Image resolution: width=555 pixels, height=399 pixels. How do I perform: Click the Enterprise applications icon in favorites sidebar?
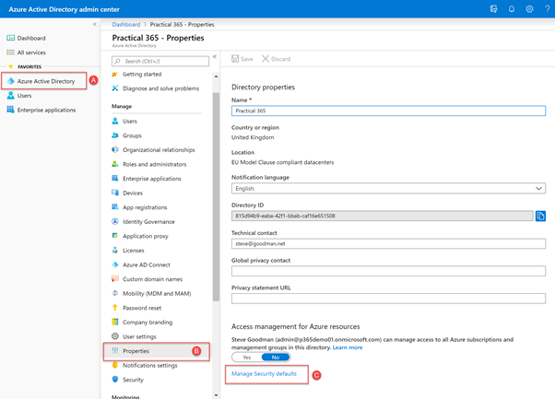(11, 110)
